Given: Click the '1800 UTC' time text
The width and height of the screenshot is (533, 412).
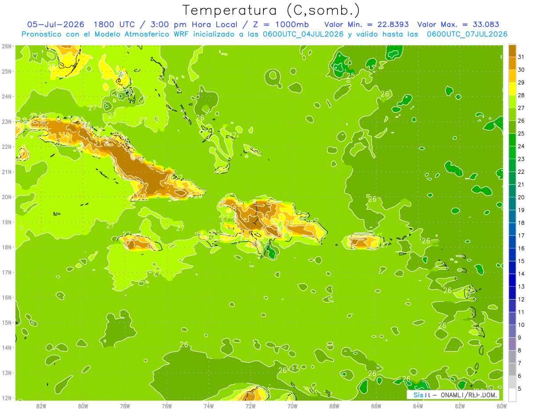Looking at the screenshot, I should [115, 24].
